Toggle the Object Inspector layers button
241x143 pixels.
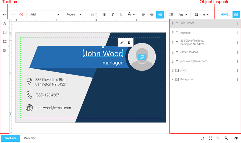[x=236, y=15]
